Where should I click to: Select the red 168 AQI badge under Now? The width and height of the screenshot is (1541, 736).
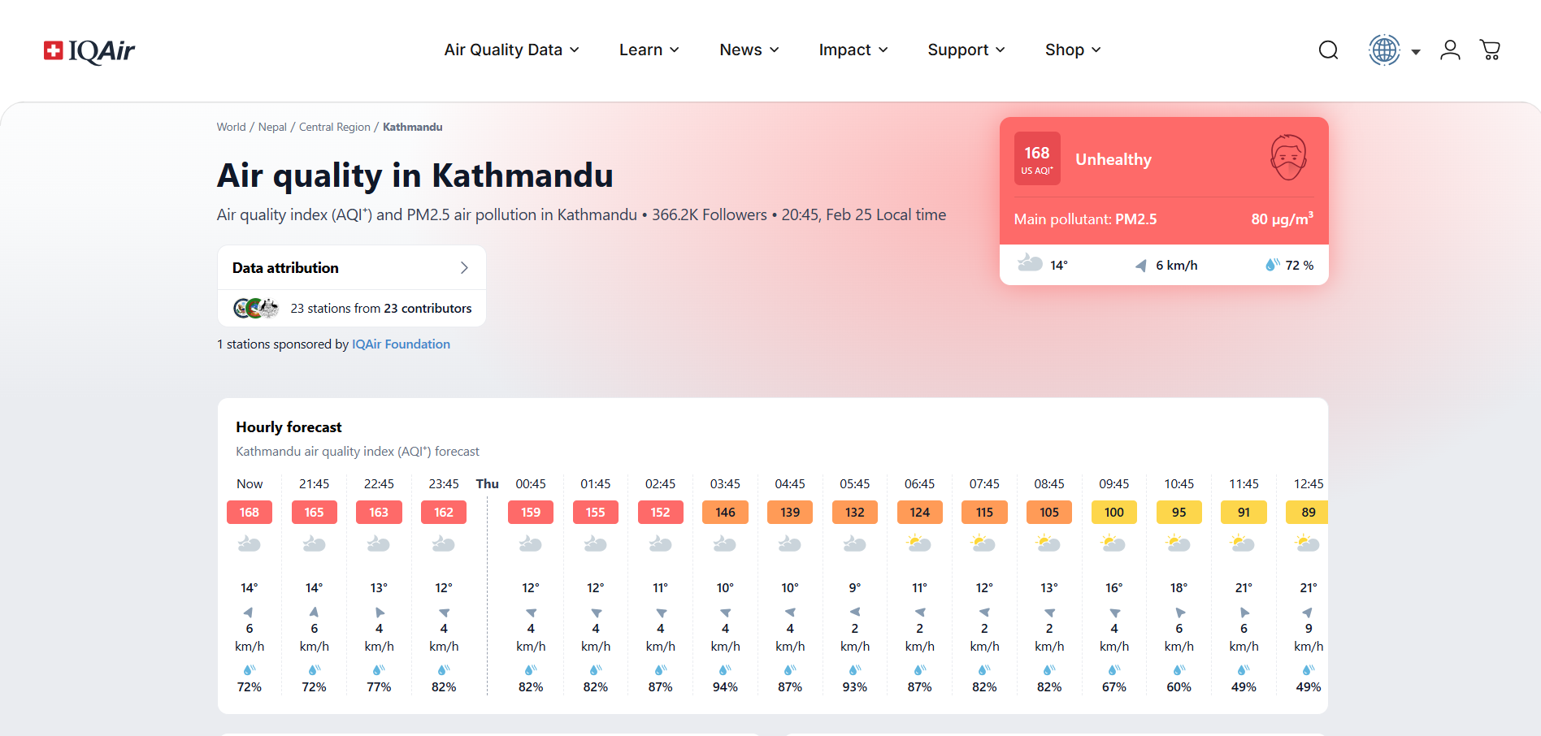point(250,513)
